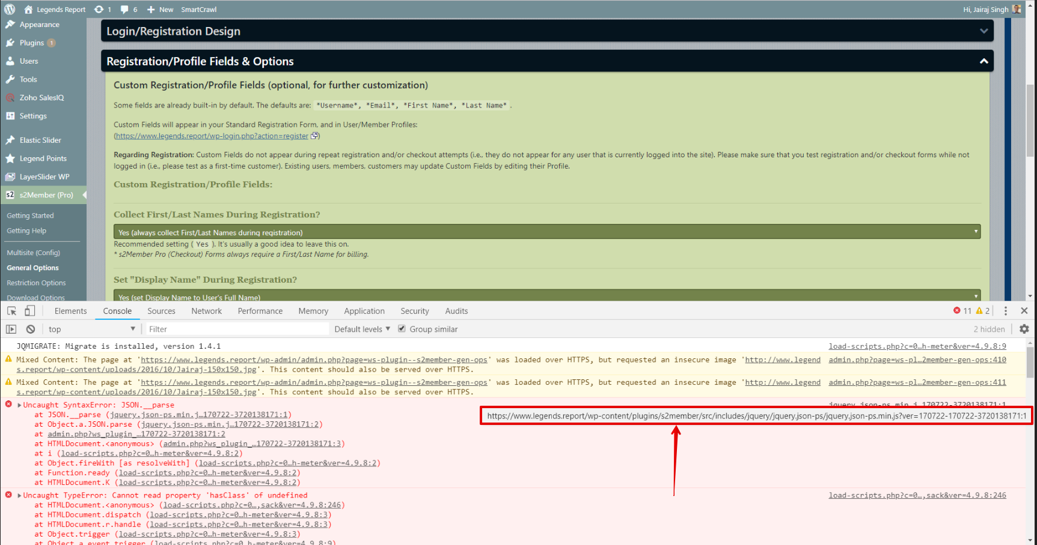Click the Appearance paintbrush icon
The height and width of the screenshot is (545, 1037).
(10, 25)
